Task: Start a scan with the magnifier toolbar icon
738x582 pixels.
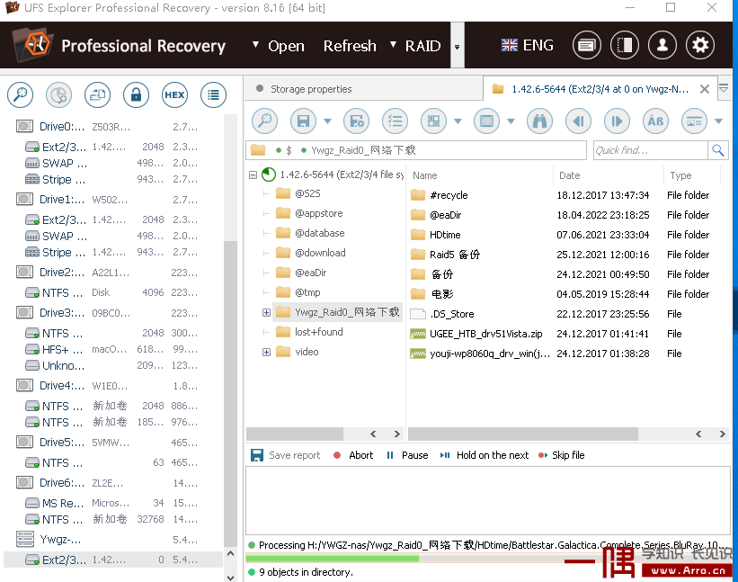Action: (x=264, y=121)
